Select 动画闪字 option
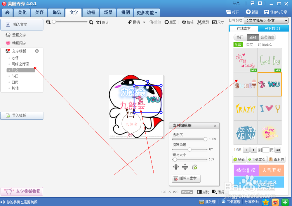Screen dimensions: 292x206 pos(16,43)
